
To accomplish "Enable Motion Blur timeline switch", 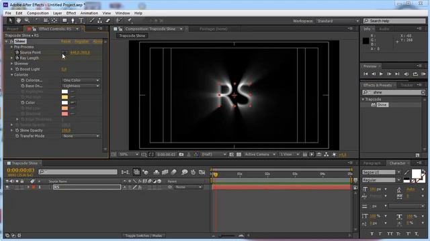I will [x=174, y=172].
